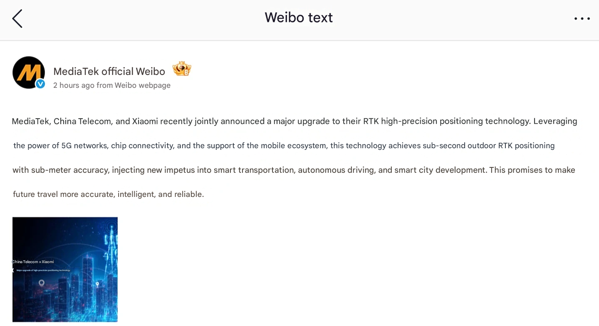
Task: Open MediaTek's orange M profile avatar
Action: tap(28, 72)
